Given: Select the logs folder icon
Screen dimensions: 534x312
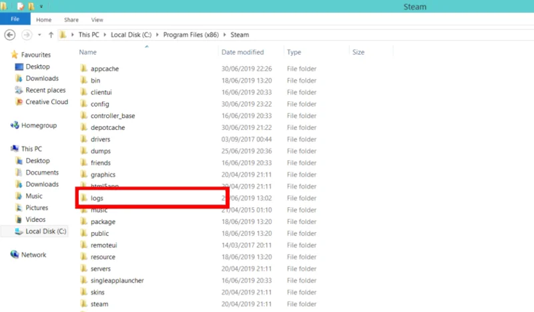Looking at the screenshot, I should coord(84,198).
